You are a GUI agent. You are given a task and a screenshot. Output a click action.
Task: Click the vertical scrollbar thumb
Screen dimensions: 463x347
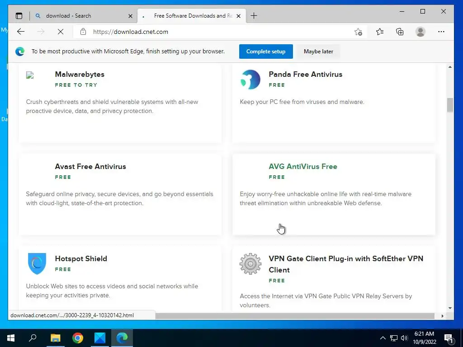tap(450, 105)
